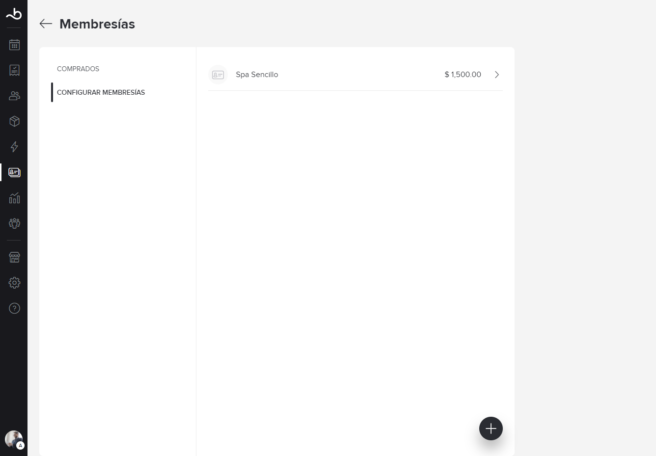Open the settings gear icon
The image size is (656, 456).
(x=14, y=283)
